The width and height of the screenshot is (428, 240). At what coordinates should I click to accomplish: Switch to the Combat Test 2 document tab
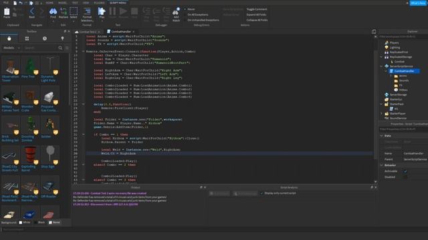88,32
